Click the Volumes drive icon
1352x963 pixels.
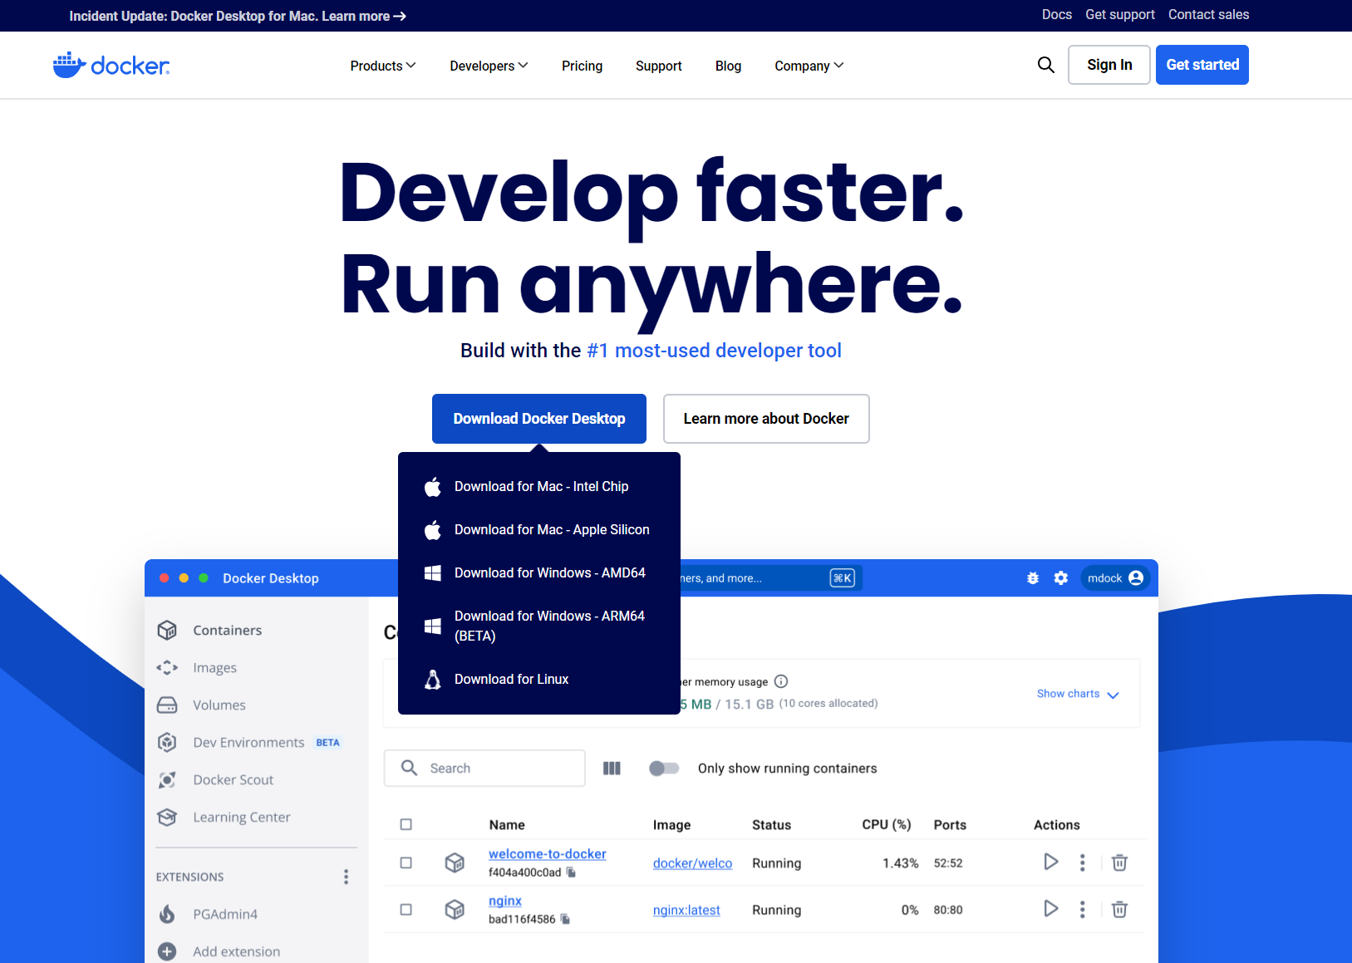(x=167, y=705)
